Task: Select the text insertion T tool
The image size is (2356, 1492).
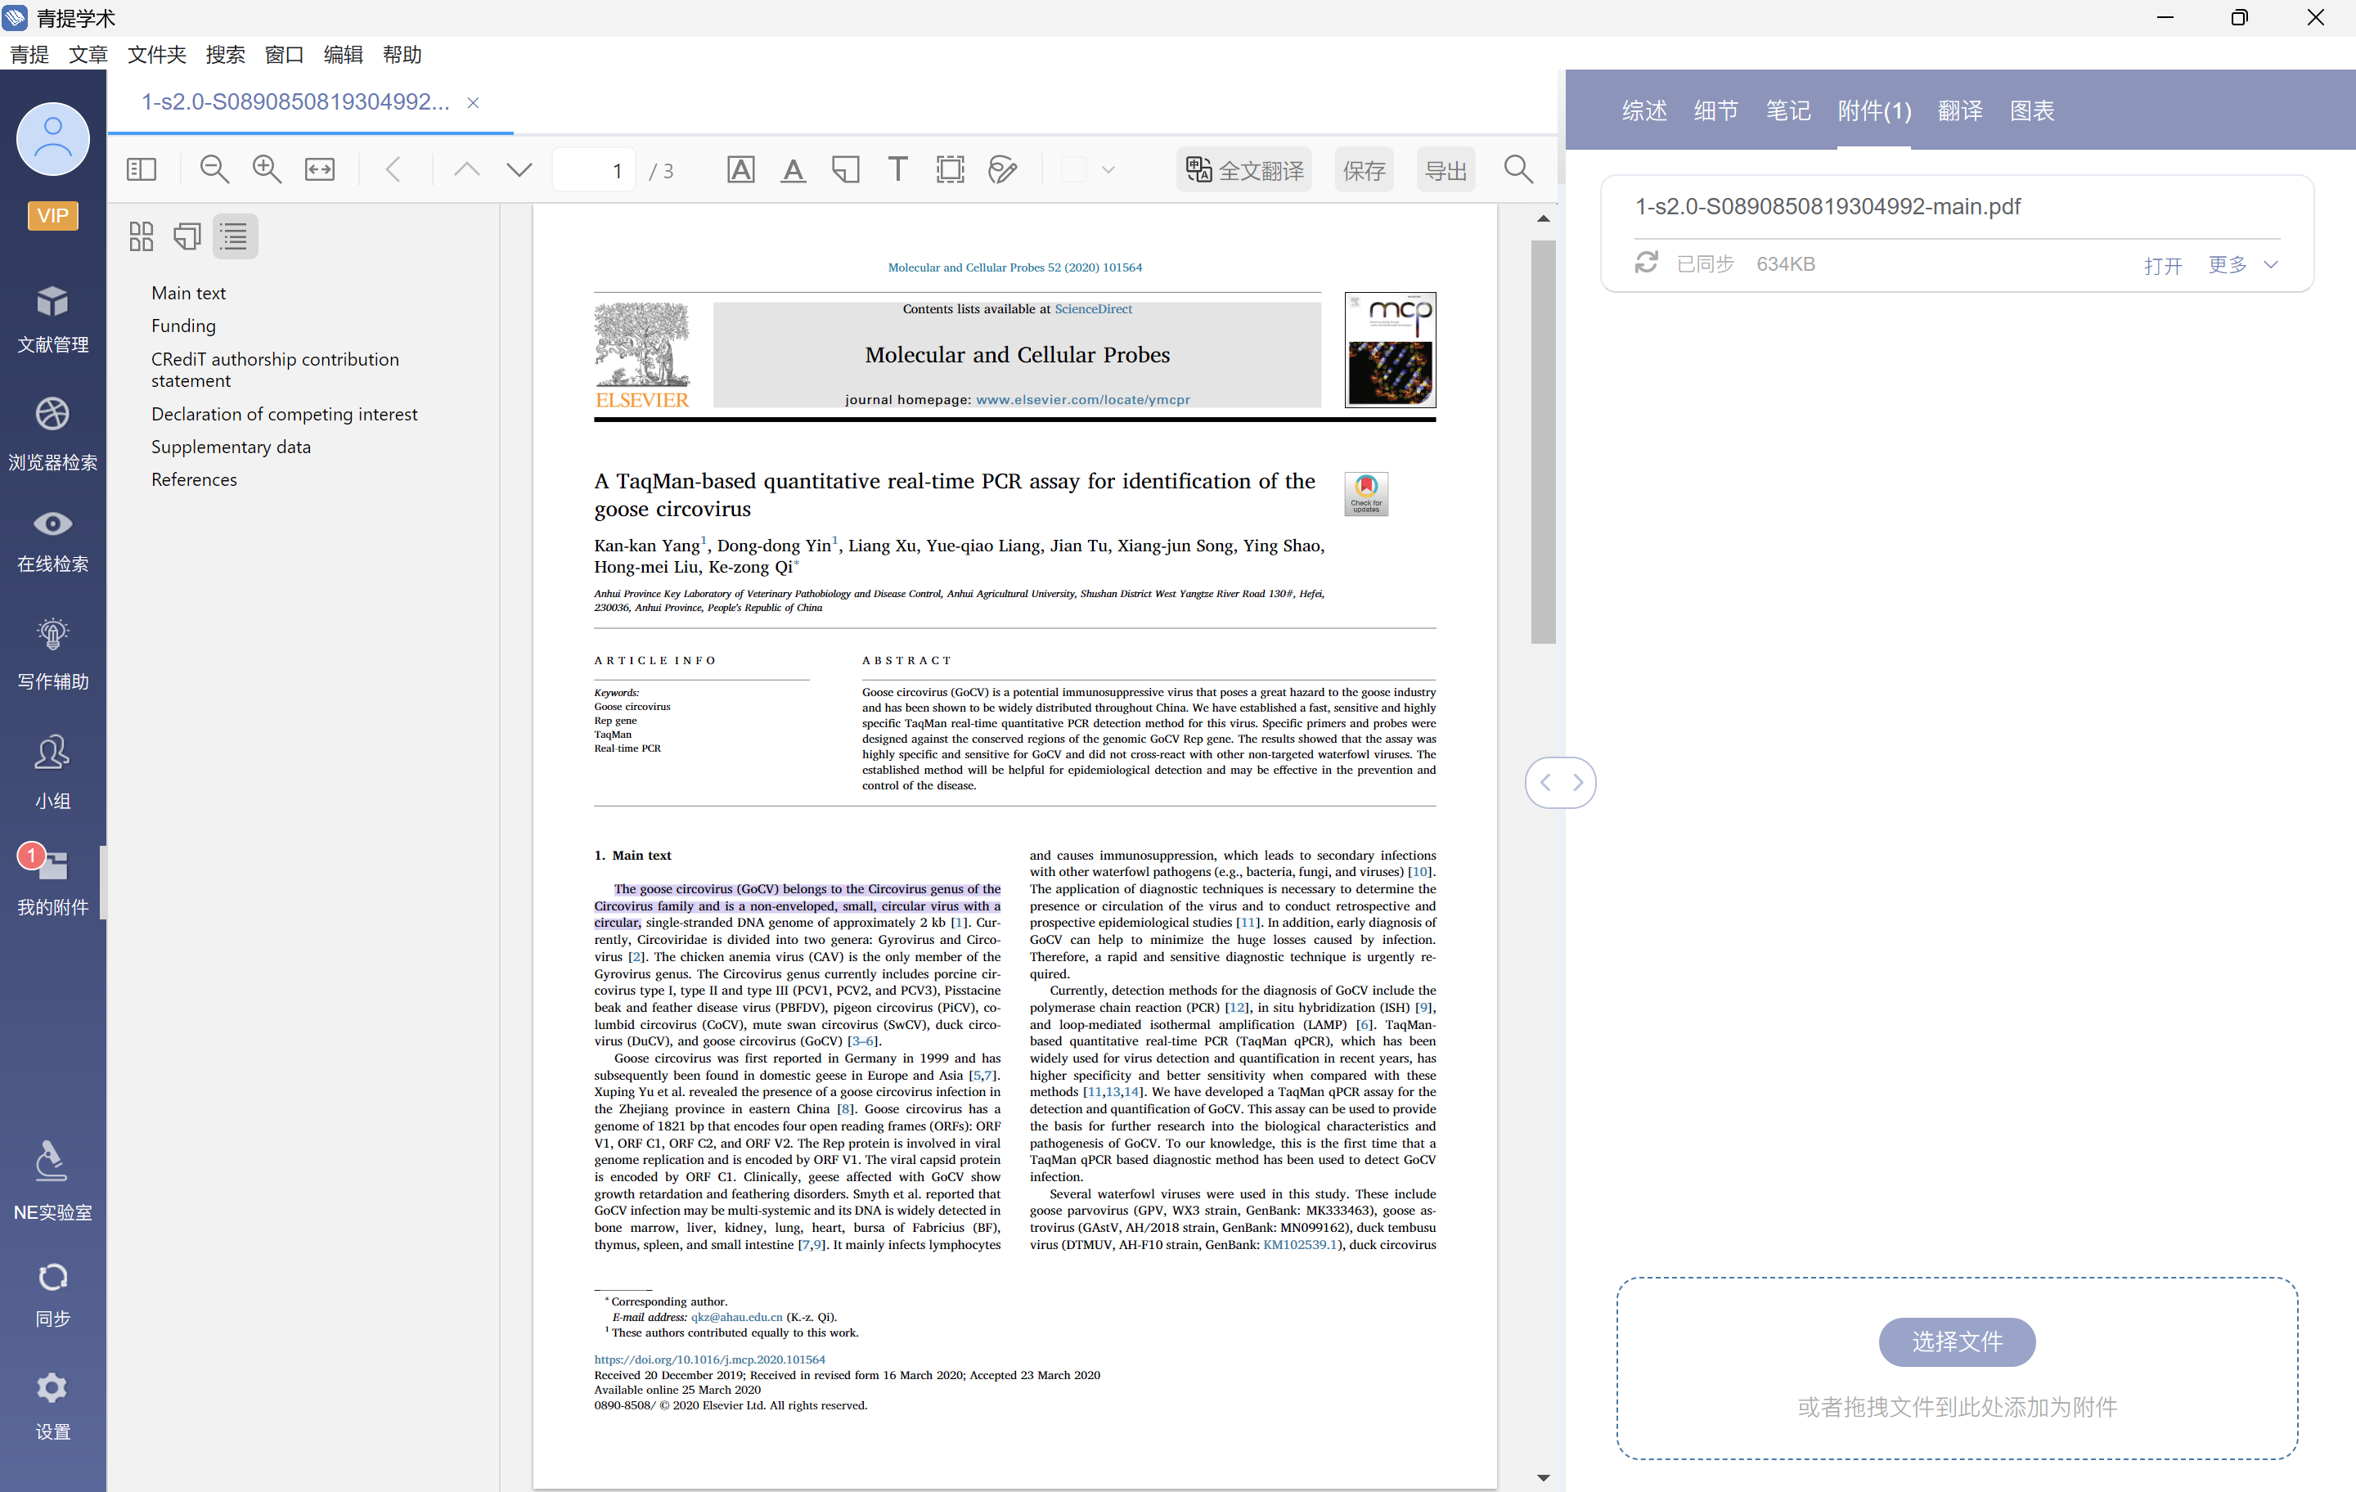Action: [x=897, y=169]
